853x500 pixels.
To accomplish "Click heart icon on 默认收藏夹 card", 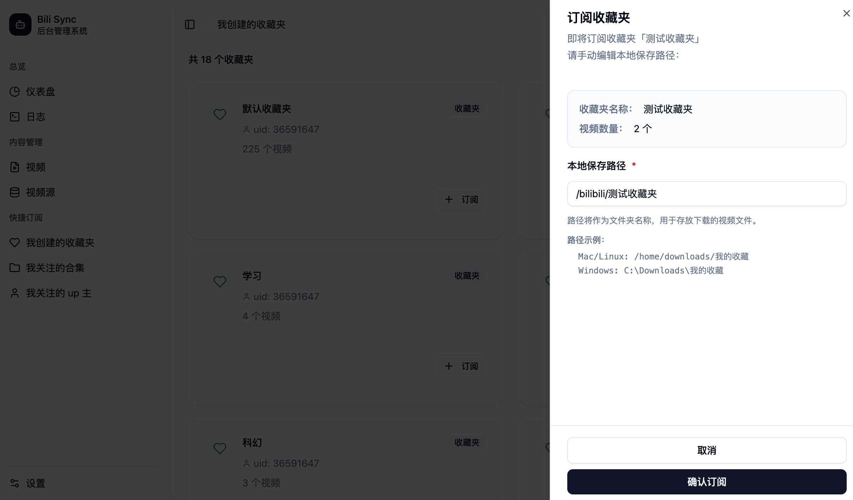I will [x=220, y=114].
